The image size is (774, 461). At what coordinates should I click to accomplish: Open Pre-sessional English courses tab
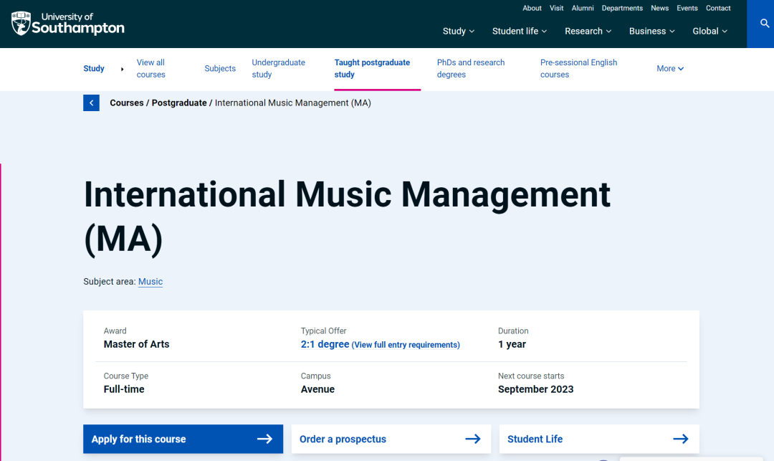coord(578,69)
